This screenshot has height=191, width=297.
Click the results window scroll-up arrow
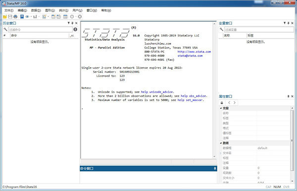click(x=214, y=24)
